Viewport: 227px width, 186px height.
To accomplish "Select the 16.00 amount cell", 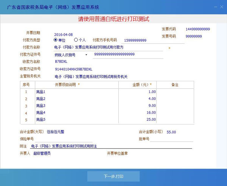I will tap(137, 113).
